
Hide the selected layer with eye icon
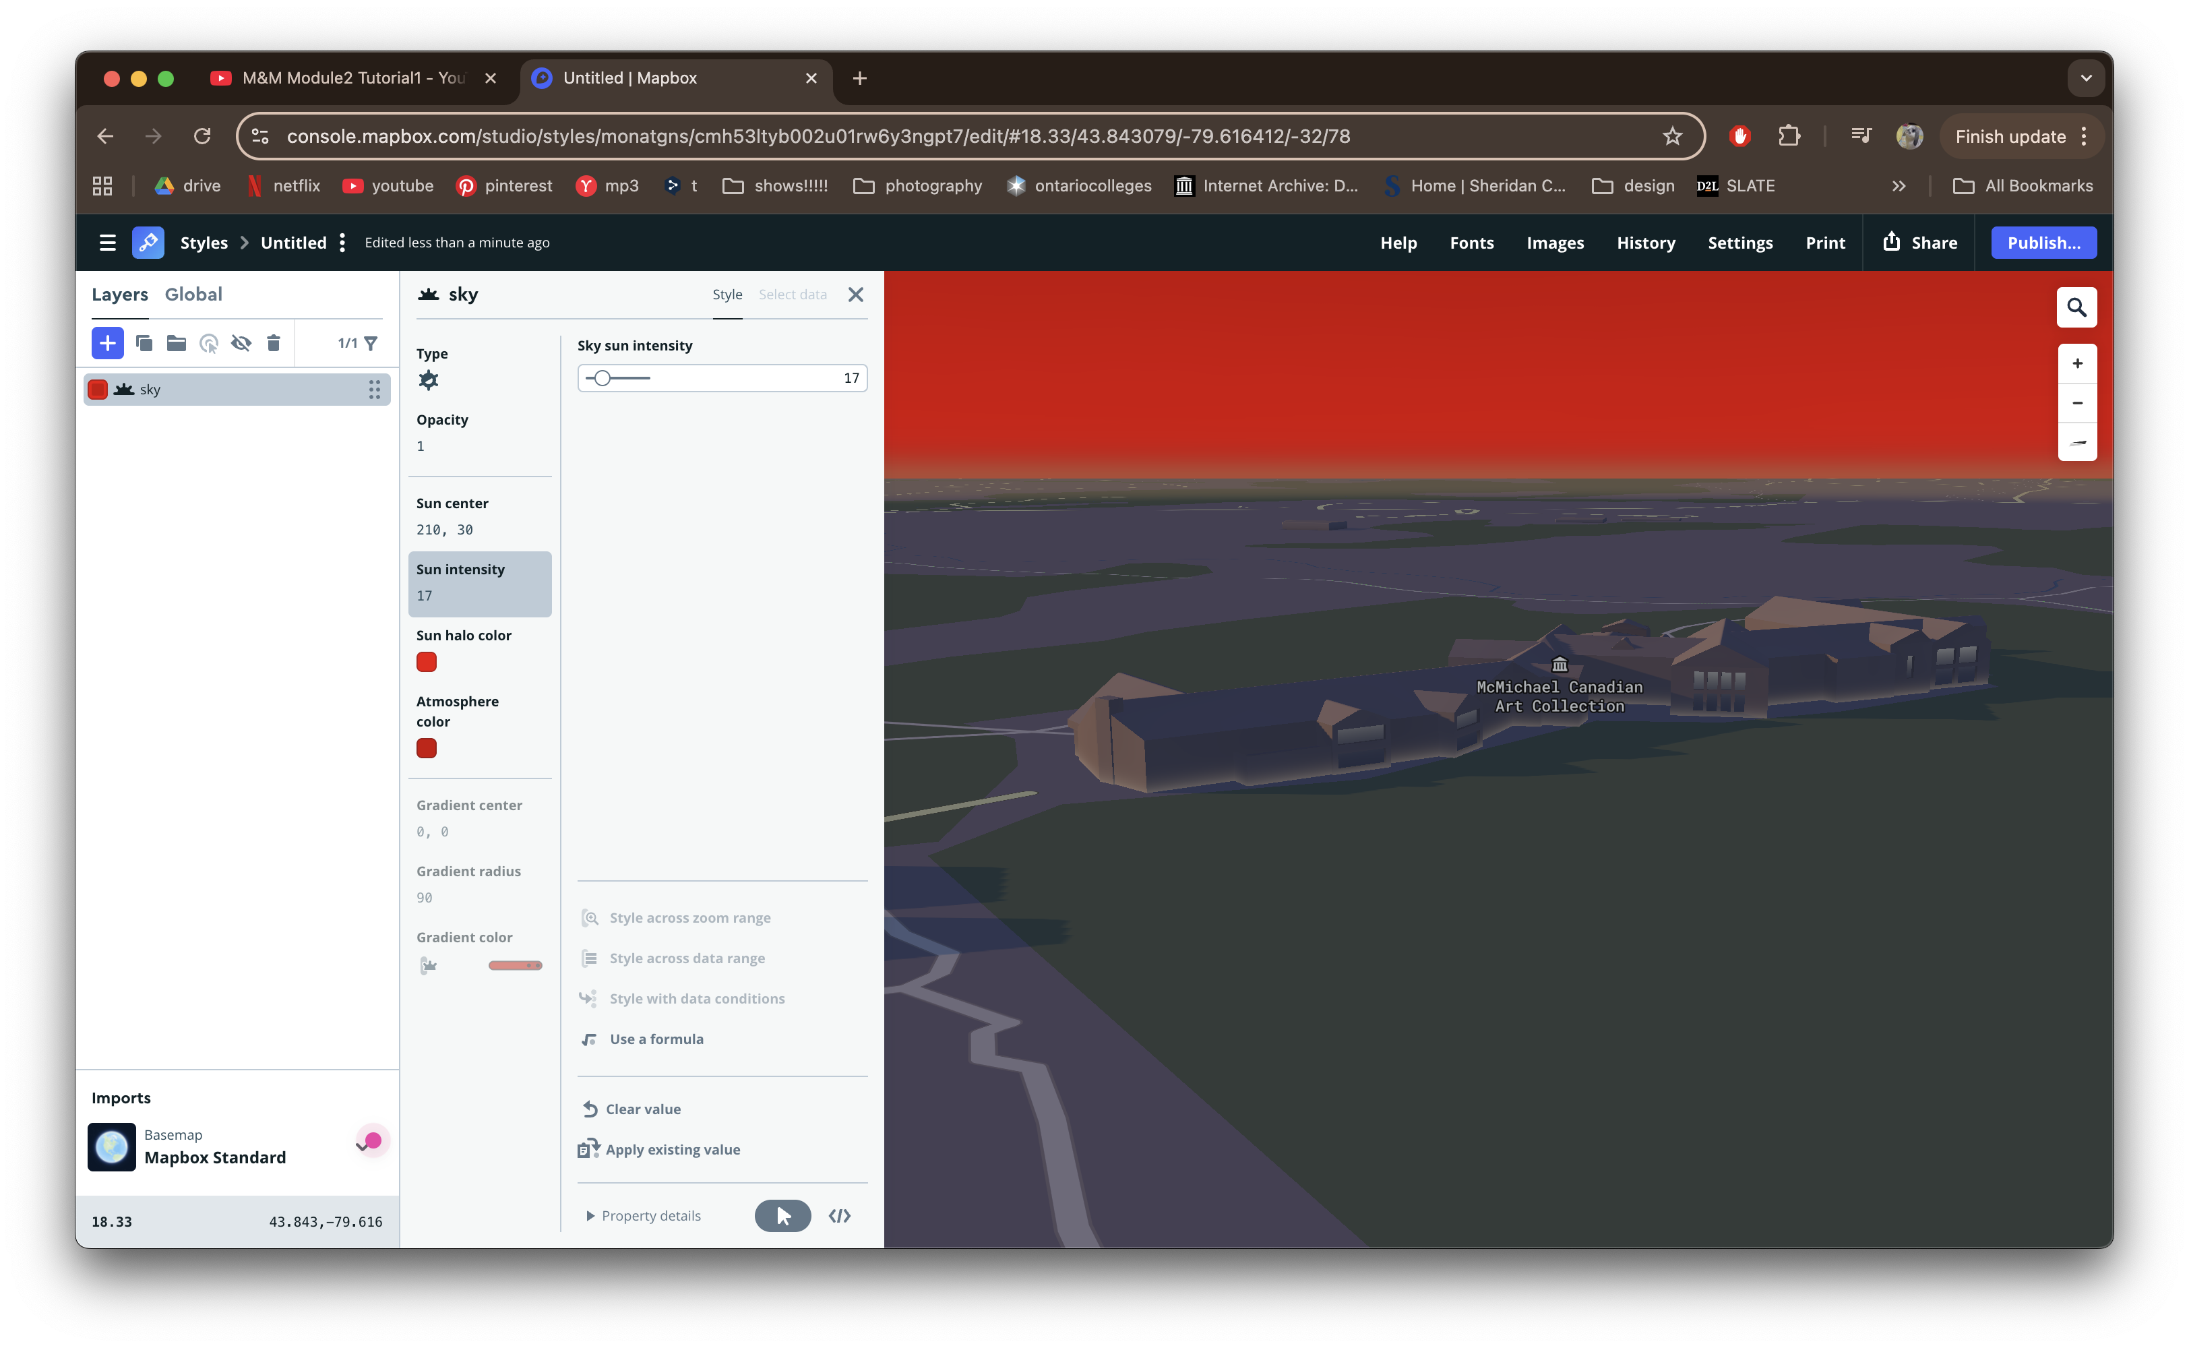pyautogui.click(x=241, y=342)
